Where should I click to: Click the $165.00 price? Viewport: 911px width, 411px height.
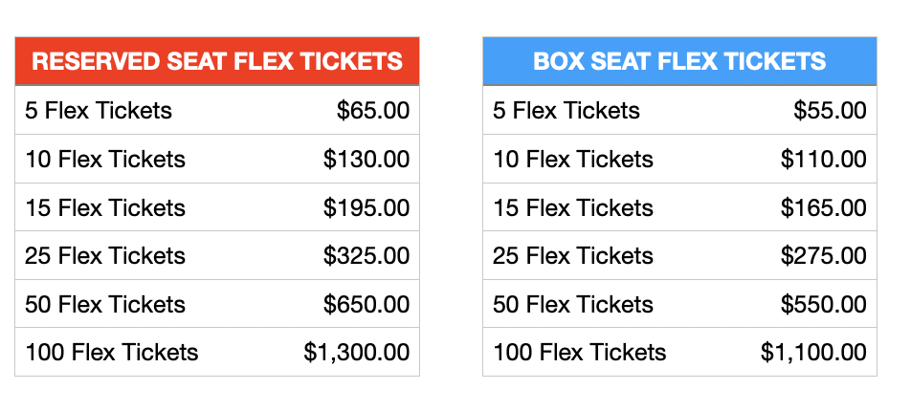(x=824, y=207)
